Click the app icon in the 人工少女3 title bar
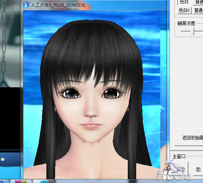 tap(26, 5)
